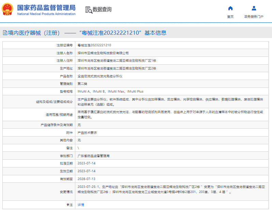Open the 详情 link
This screenshot has width=272, height=211.
pyautogui.click(x=81, y=205)
